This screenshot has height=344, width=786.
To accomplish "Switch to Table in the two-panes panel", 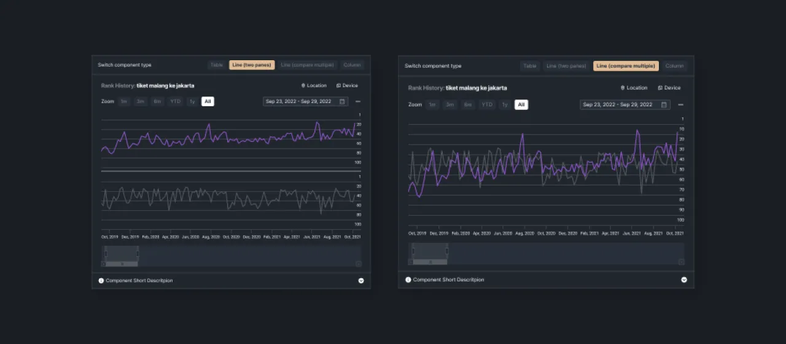I will (217, 64).
